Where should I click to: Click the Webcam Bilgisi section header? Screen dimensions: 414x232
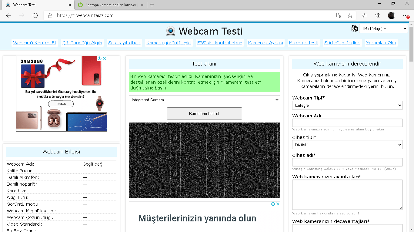[61, 152]
